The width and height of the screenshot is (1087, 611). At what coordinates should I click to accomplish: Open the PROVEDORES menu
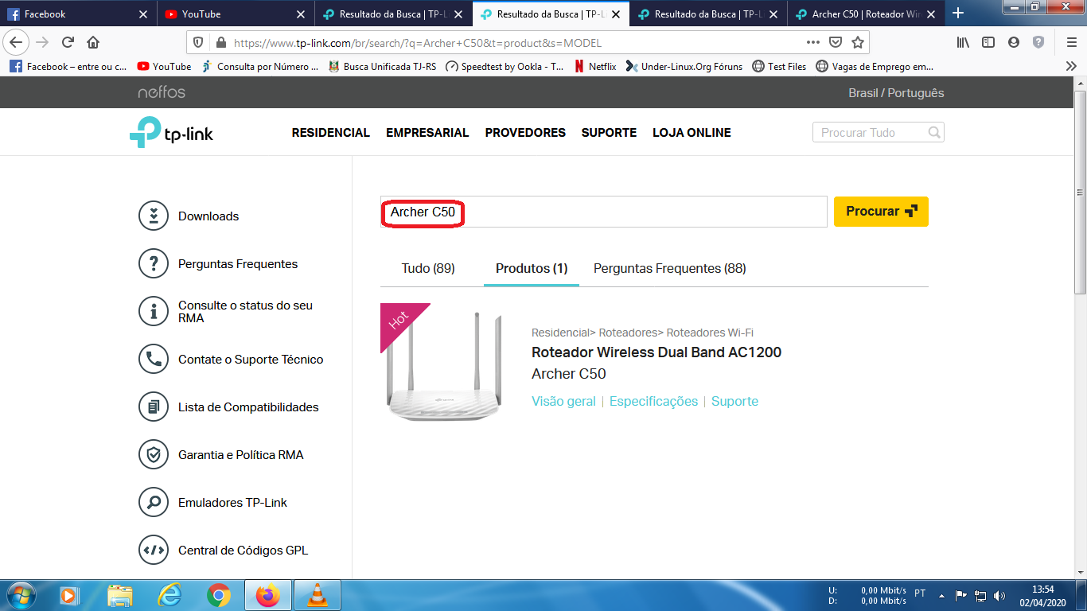[x=525, y=133]
